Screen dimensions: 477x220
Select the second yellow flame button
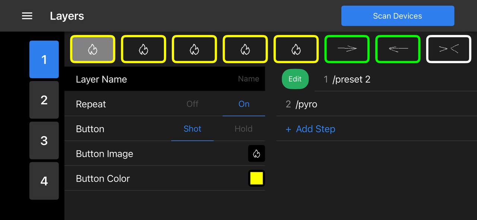[x=143, y=49]
